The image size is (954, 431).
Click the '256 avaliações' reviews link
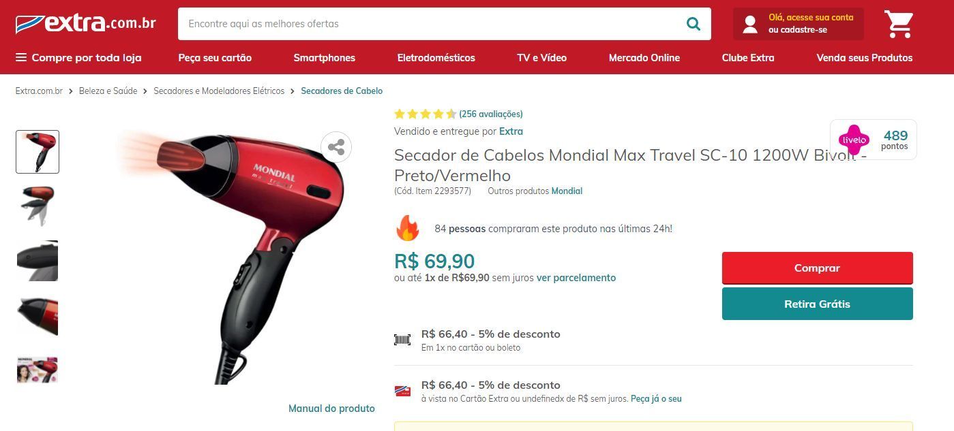(491, 114)
